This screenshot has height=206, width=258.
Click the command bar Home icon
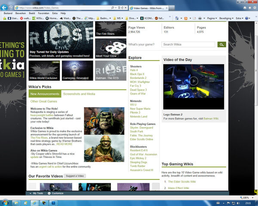[x=177, y=18]
